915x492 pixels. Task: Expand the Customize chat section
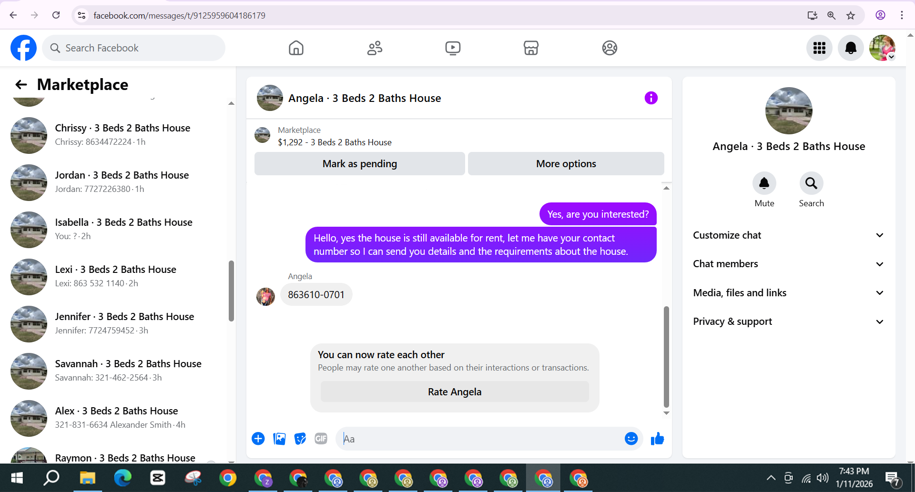789,235
